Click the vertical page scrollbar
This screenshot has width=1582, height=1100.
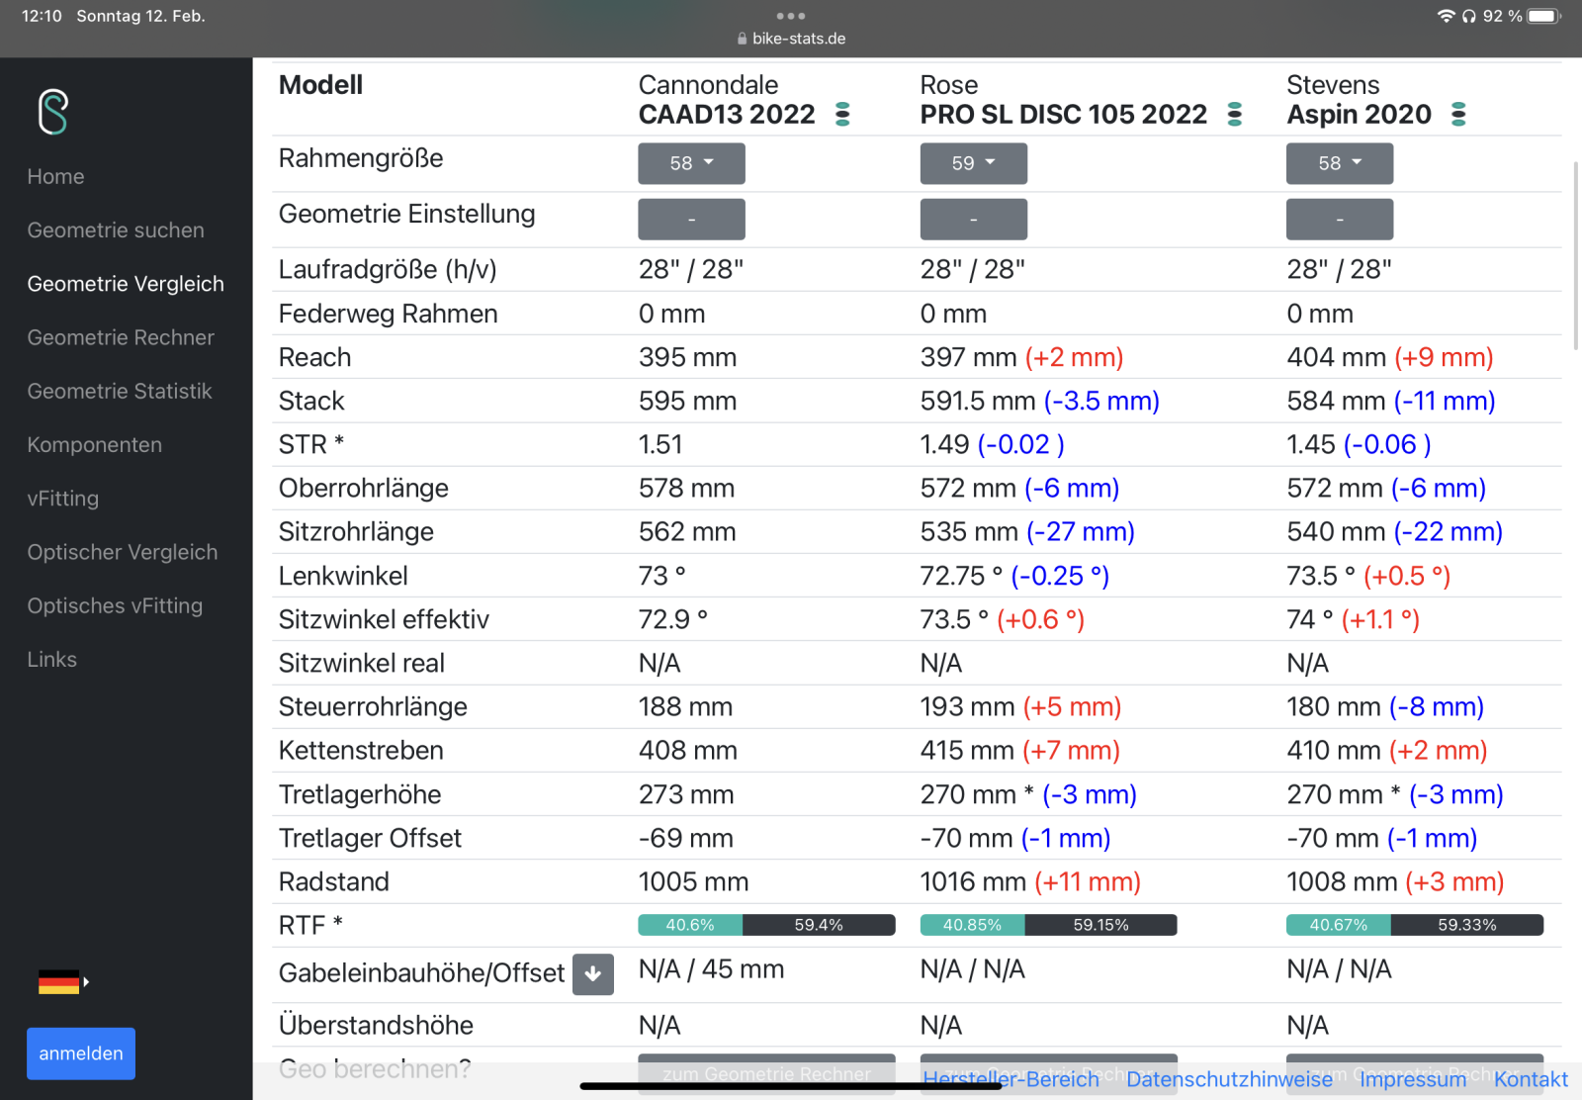point(1575,255)
